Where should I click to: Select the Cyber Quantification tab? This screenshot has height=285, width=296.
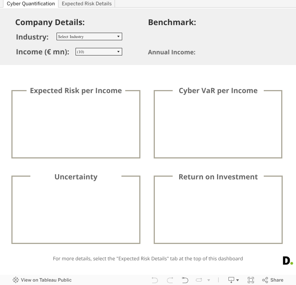click(31, 3)
